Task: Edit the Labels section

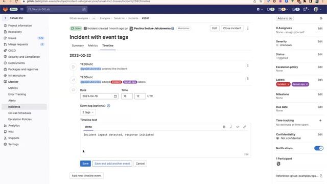Action: (320, 80)
